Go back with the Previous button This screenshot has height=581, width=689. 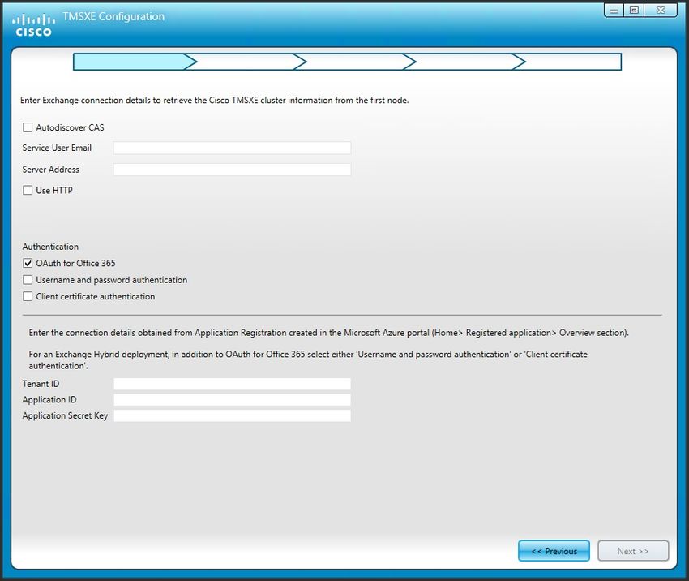pyautogui.click(x=554, y=551)
